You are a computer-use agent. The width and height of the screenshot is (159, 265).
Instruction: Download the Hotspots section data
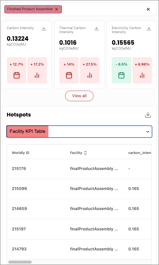click(148, 115)
